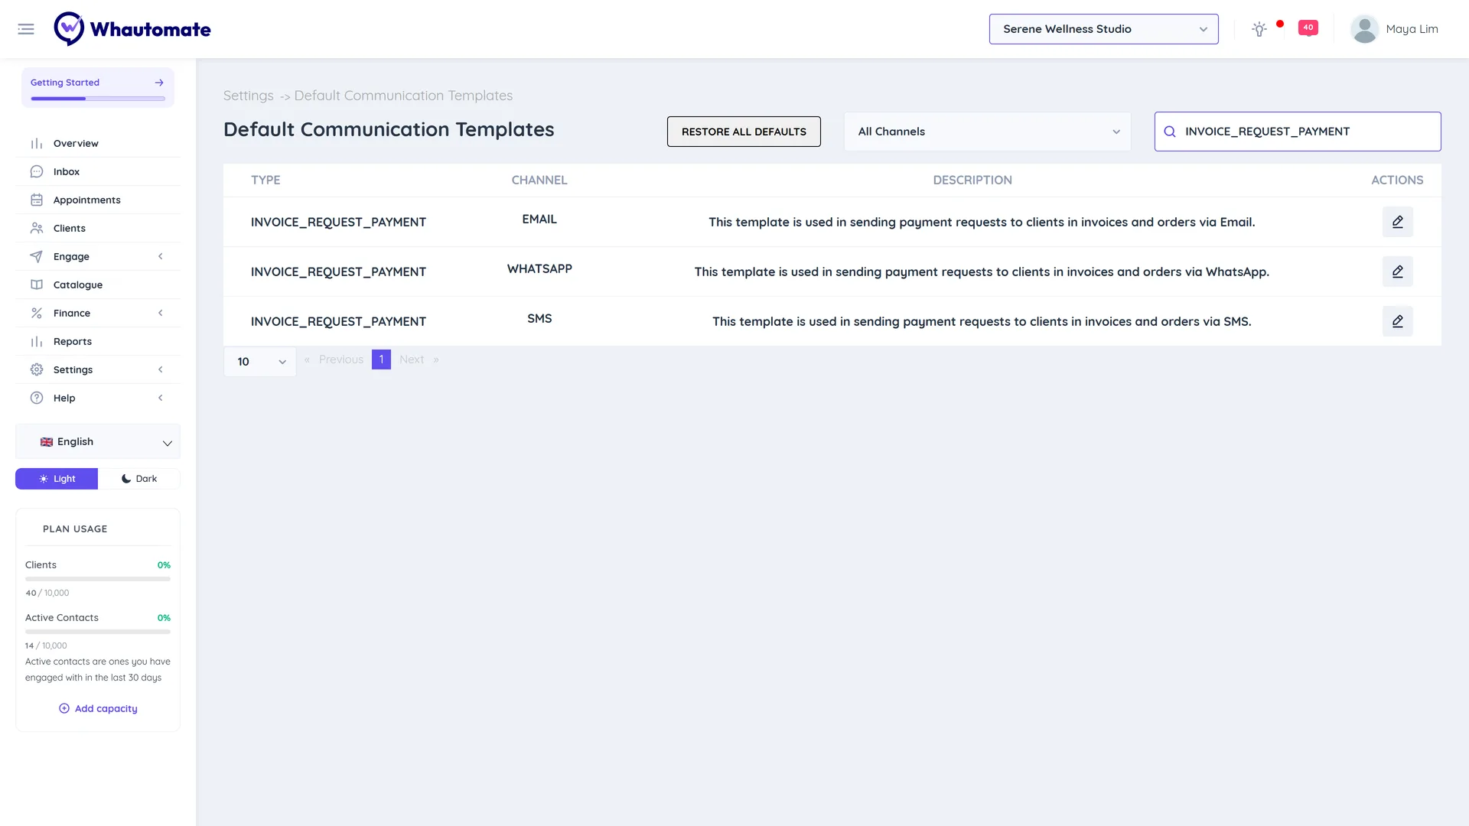Screen dimensions: 1469x826
Task: Open Reports from sidebar
Action: 98,341
